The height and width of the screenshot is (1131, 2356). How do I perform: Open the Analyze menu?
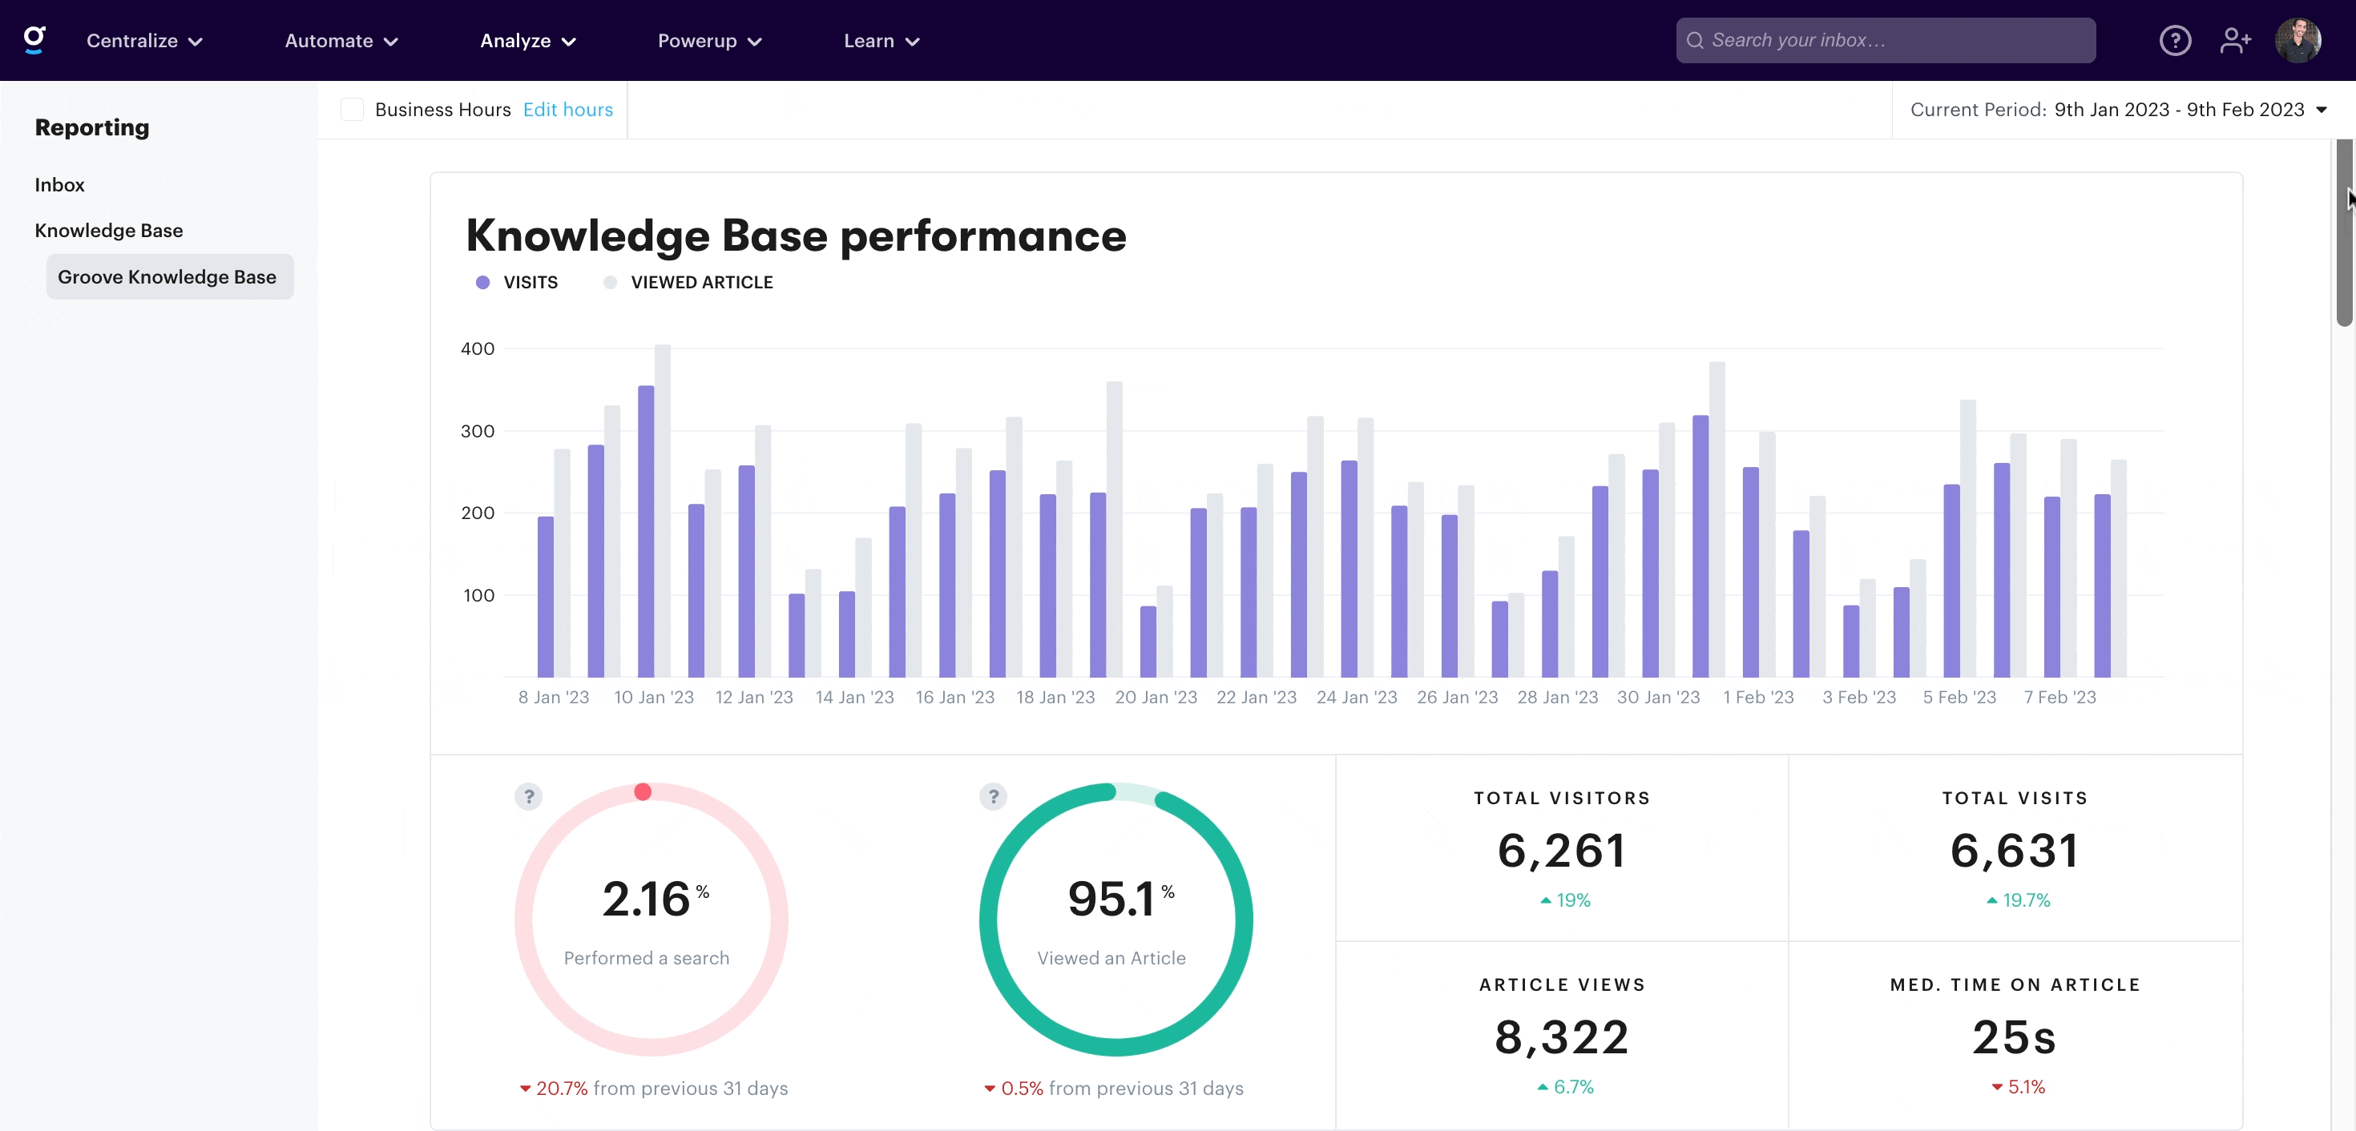[526, 40]
